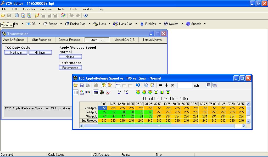Click the boxed X green square icon

click(156, 92)
